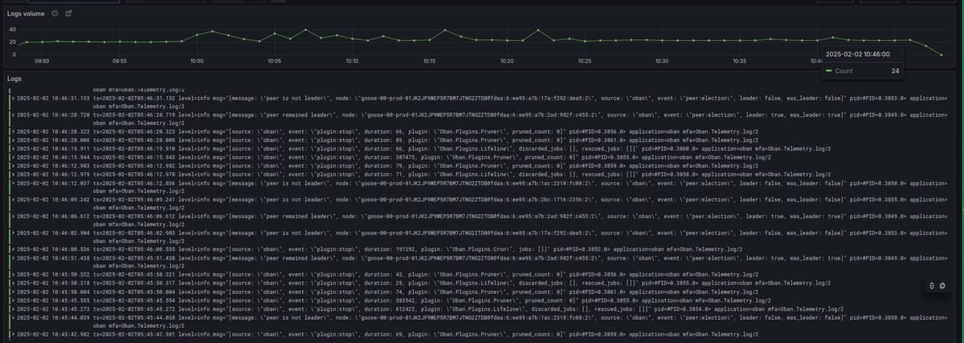This screenshot has height=343, width=964.
Task: Click the 09:50 tick on the time axis
Action: click(x=42, y=61)
